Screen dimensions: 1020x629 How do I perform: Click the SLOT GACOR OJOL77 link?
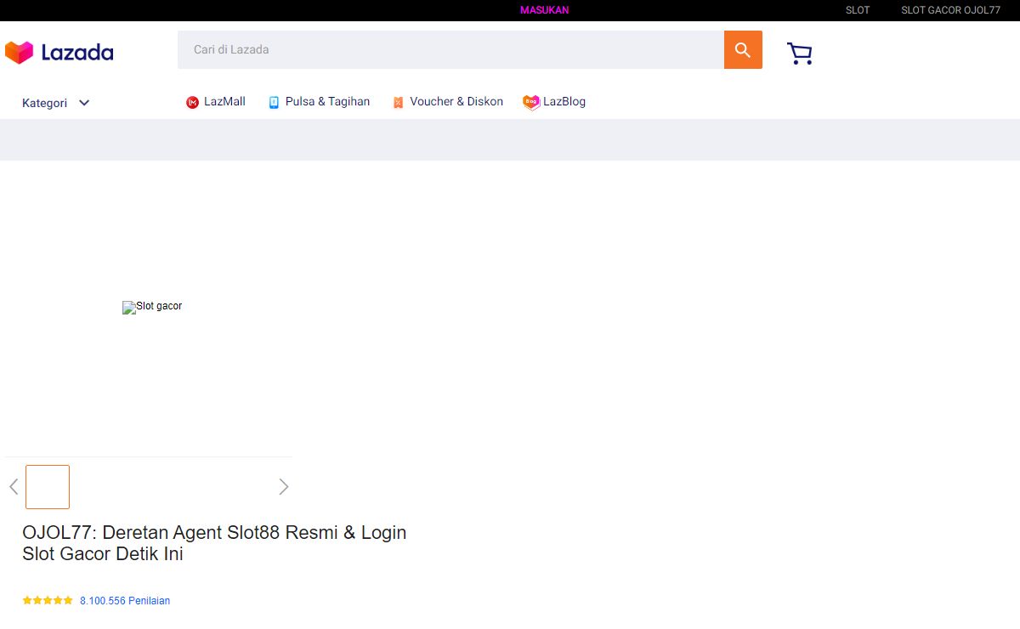click(x=950, y=10)
